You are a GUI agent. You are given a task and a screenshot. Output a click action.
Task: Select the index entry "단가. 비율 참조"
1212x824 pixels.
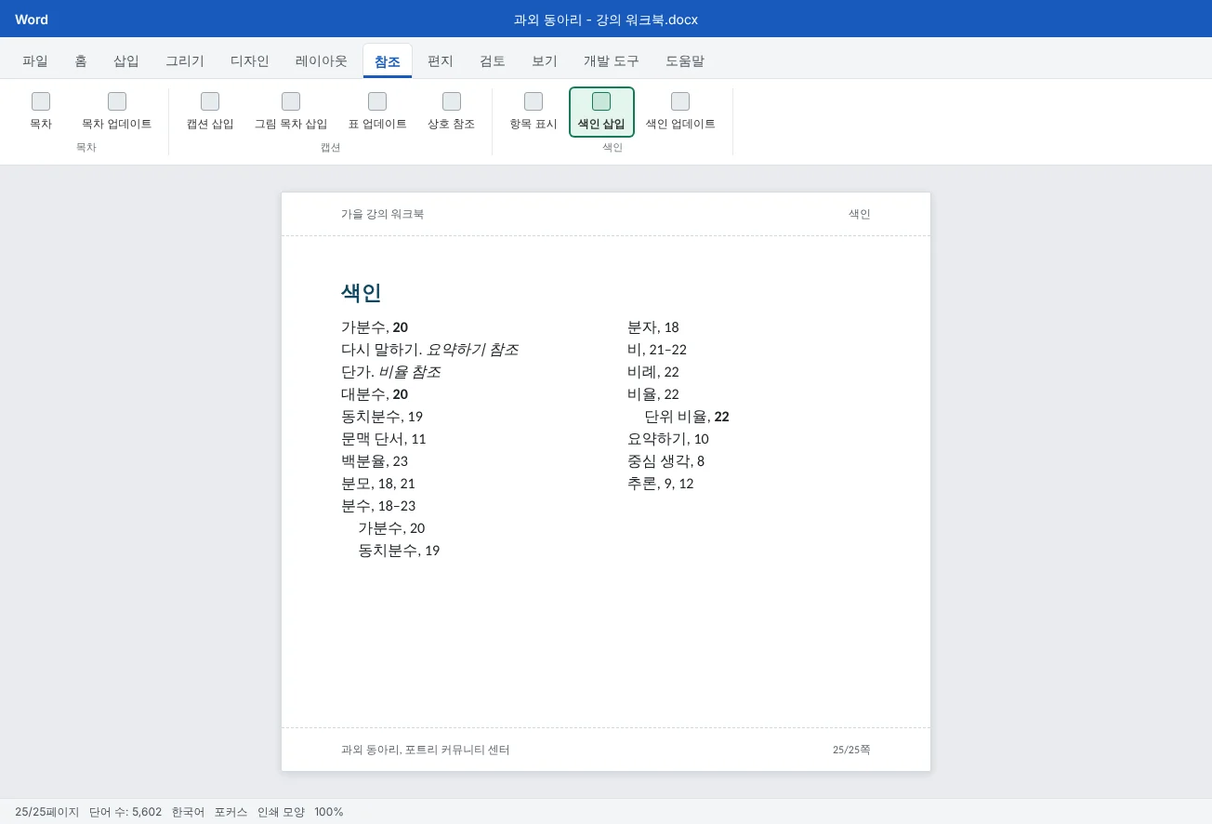(390, 372)
